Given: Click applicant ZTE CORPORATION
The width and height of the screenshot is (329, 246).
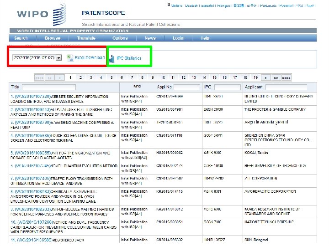Looking at the screenshot, I should click(x=260, y=179).
